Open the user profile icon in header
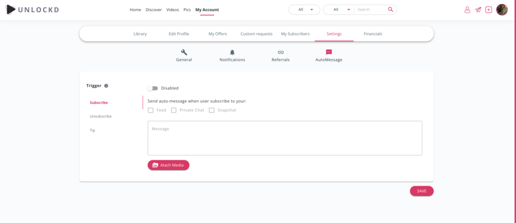This screenshot has height=223, width=516. point(467,10)
